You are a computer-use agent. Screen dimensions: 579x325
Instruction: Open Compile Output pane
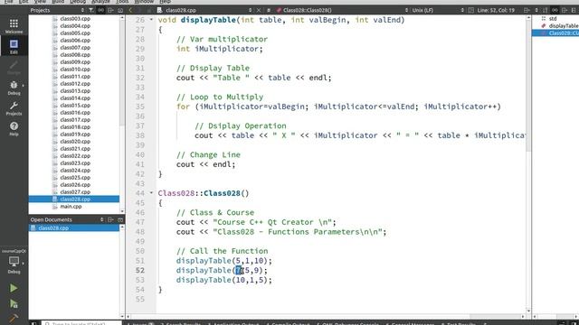coord(288,323)
